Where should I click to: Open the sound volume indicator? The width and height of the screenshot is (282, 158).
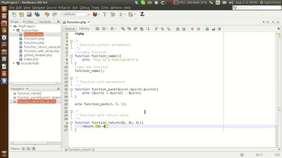tap(231, 3)
